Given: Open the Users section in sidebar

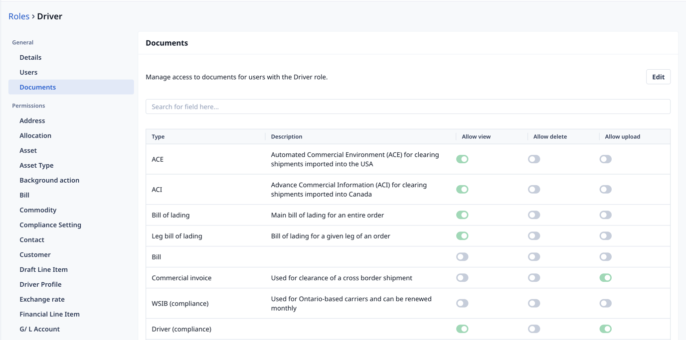Looking at the screenshot, I should click(x=71, y=72).
